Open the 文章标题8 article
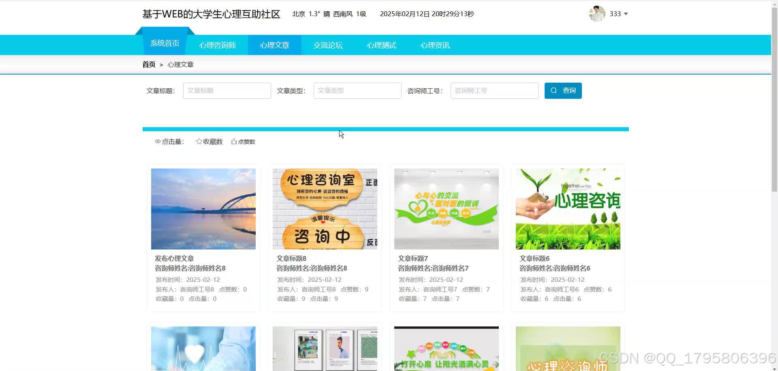Screen dimensions: 778x371 point(291,258)
